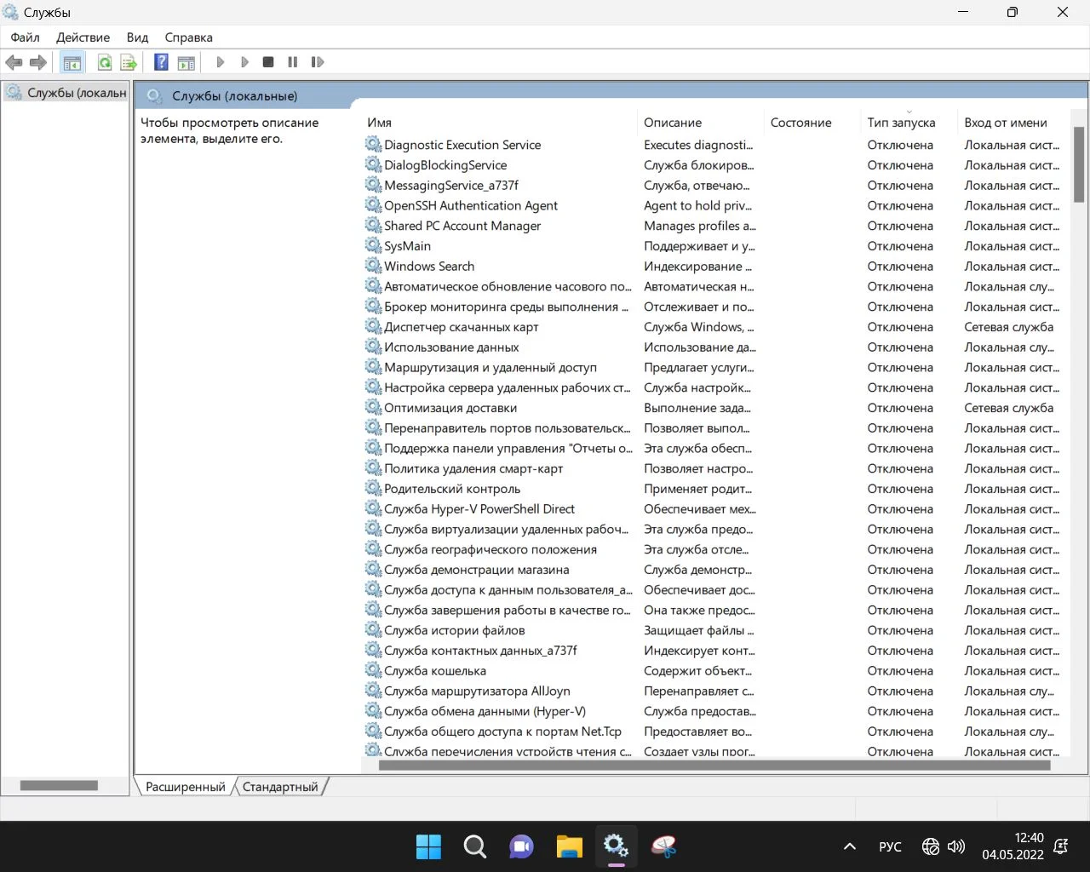Select Shared PC Account Manager service
Screen dimensions: 1090x872
click(x=462, y=226)
